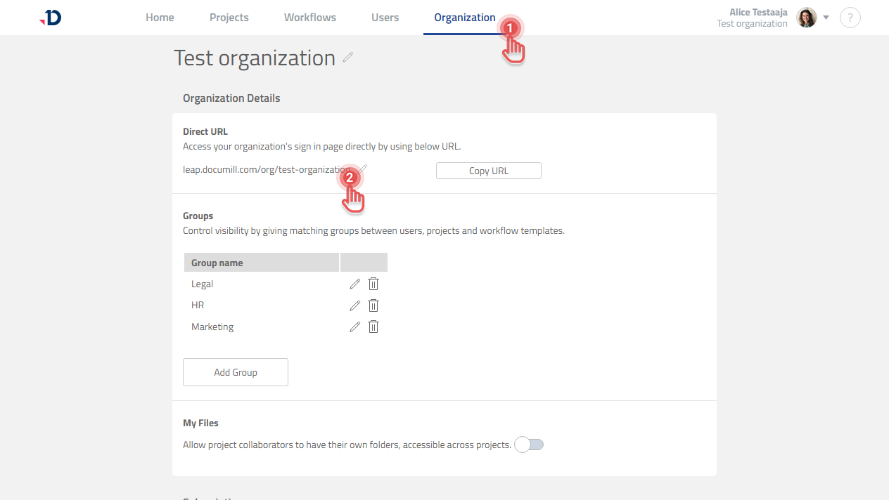Edit the Legal group name

(354, 284)
